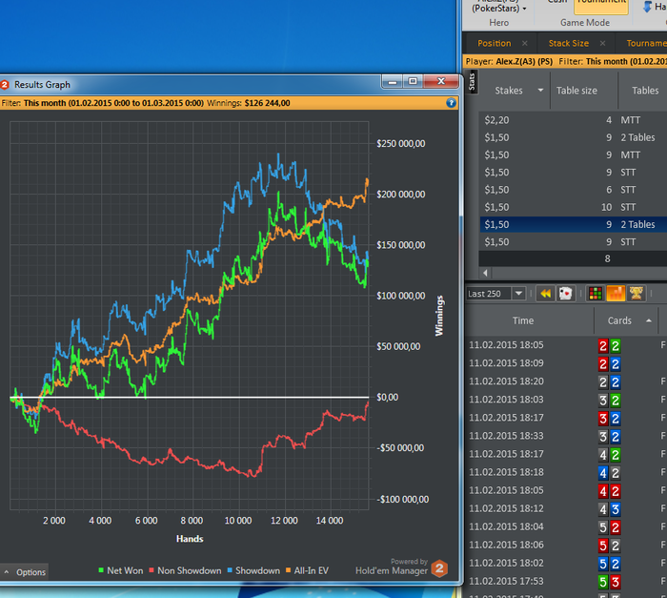This screenshot has height=598, width=667.
Task: Click the Hold'em Manager 2 logo
Action: pos(439,569)
